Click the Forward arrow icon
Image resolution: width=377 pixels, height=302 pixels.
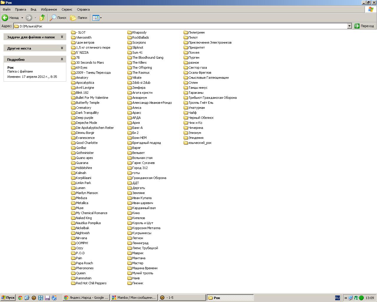[29, 18]
